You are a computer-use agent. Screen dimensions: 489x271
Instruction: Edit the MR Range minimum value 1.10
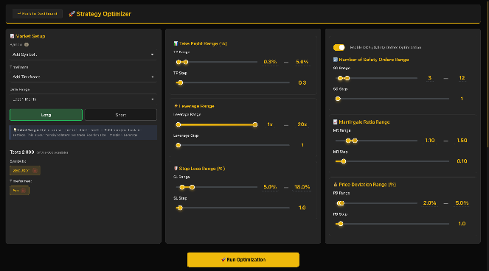[x=430, y=141]
